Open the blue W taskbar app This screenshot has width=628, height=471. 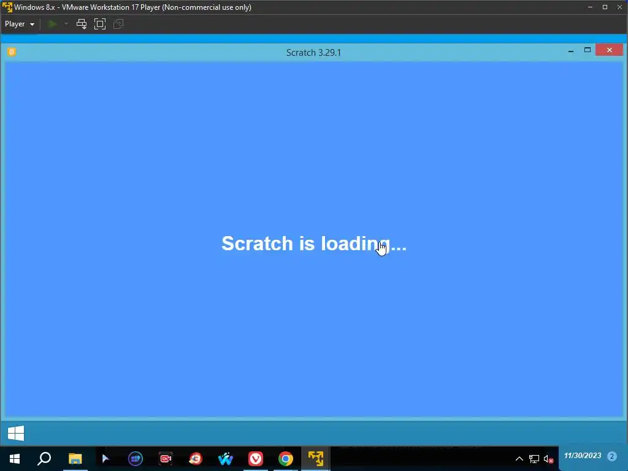tap(226, 459)
